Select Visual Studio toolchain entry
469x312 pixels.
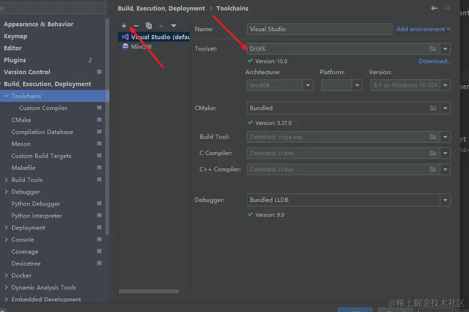[154, 37]
